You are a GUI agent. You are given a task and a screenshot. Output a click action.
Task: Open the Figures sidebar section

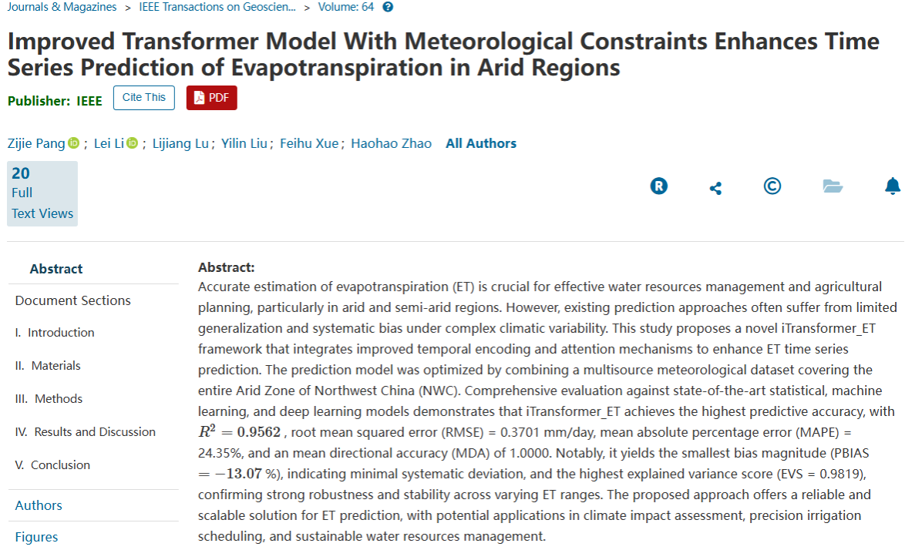36,537
